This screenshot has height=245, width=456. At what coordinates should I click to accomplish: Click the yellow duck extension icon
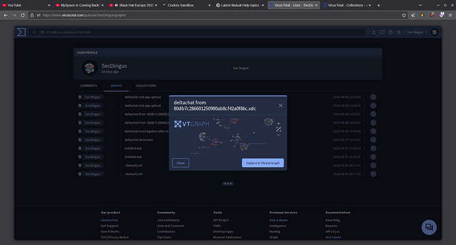[x=422, y=15]
